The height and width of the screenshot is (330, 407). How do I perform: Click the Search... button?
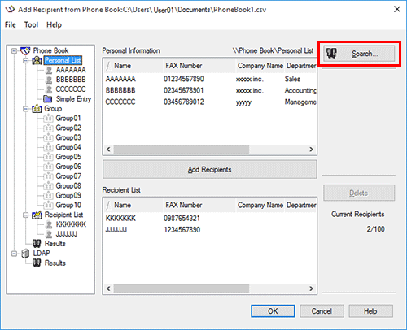tap(359, 54)
